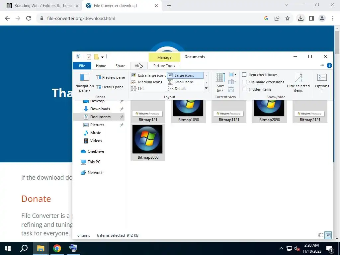This screenshot has width=340, height=255.
Task: Click New folder quick access icon
Action: click(x=97, y=57)
